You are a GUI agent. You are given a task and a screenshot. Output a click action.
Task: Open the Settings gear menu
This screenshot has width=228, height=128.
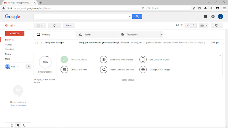tap(217, 25)
